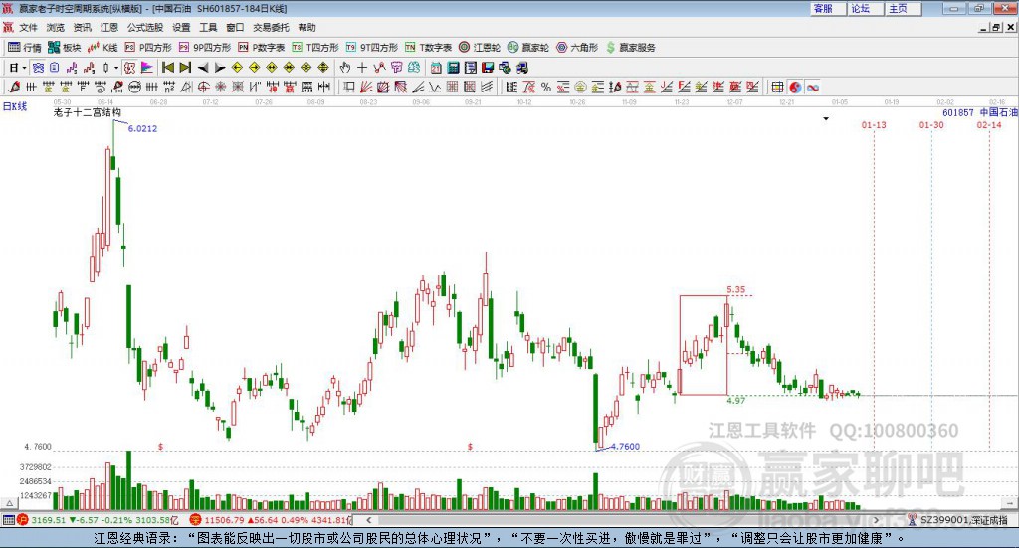This screenshot has width=1019, height=548.
Task: Select the rectangle drawing tool icon
Action: click(349, 87)
